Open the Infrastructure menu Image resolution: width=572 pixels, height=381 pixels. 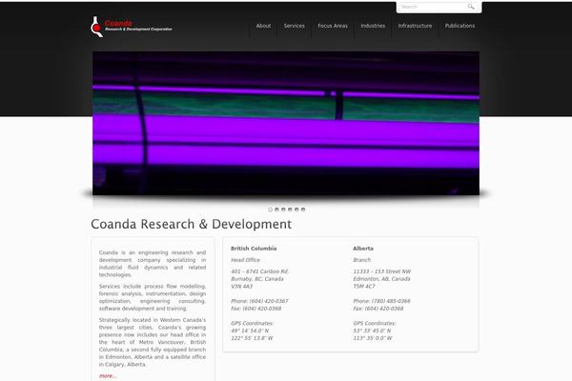point(415,26)
